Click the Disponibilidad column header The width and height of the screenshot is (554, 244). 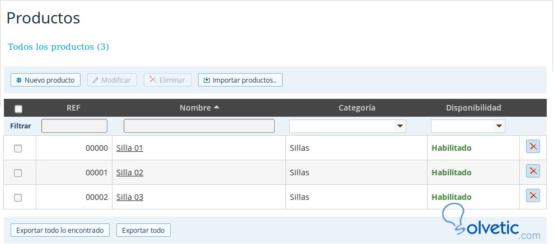click(473, 108)
